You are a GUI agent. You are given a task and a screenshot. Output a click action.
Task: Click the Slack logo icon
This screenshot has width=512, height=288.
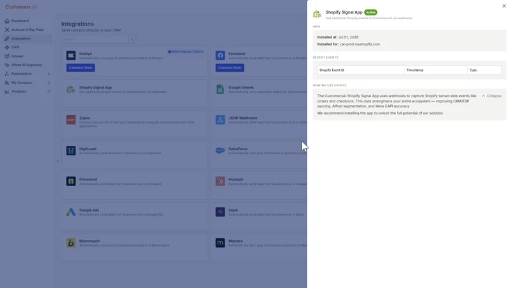(220, 212)
